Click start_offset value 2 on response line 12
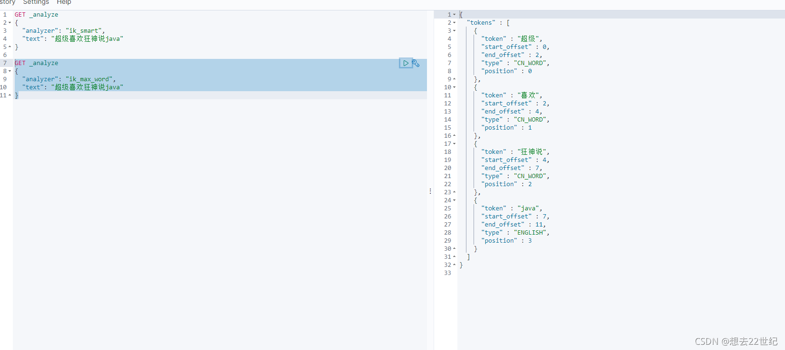The height and width of the screenshot is (350, 785). (x=544, y=104)
